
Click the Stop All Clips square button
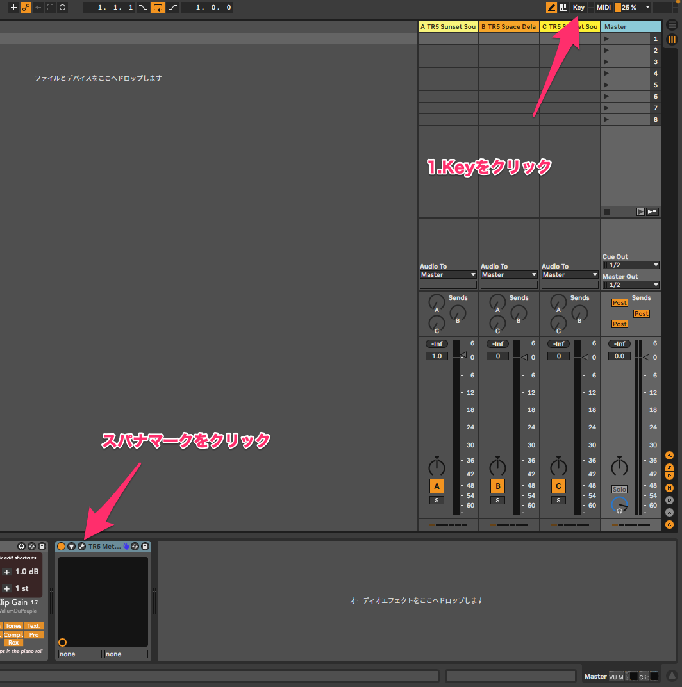tap(607, 211)
